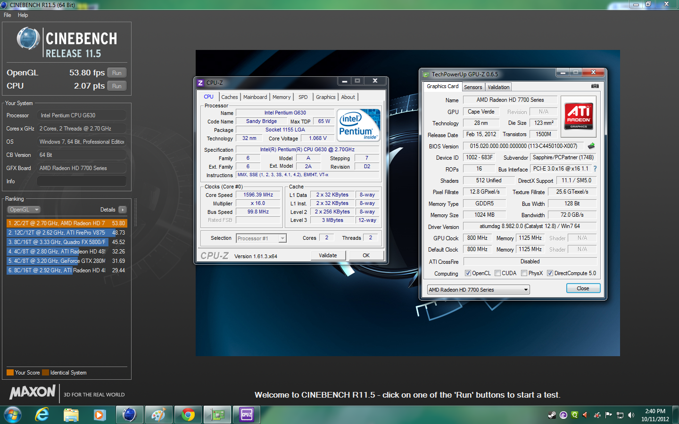Screen dimensions: 679x424
Task: Switch to GPU-Z graphics card taskbar button
Action: click(x=217, y=415)
